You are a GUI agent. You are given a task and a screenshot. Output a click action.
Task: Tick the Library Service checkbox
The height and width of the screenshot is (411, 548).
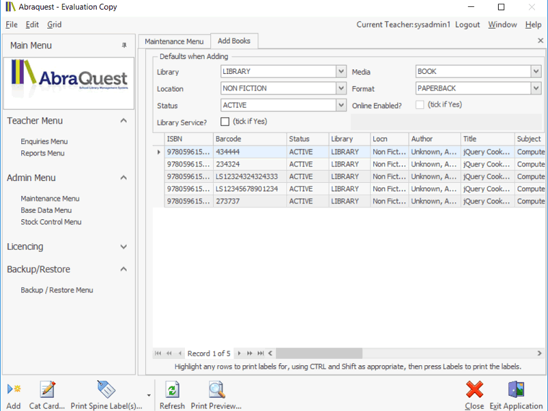[225, 121]
